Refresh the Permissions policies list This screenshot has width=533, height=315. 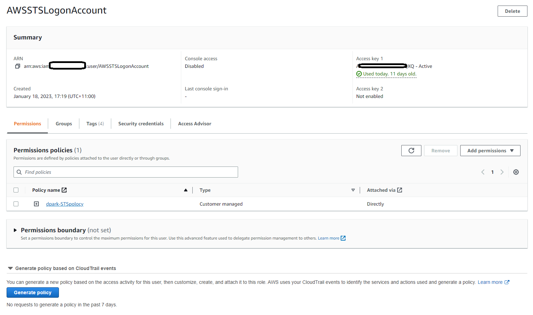pos(411,150)
